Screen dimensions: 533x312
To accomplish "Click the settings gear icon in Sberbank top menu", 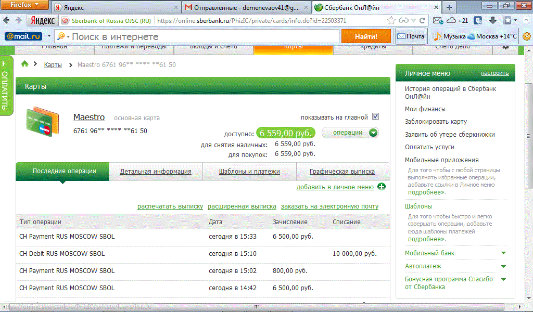I will point(505,47).
